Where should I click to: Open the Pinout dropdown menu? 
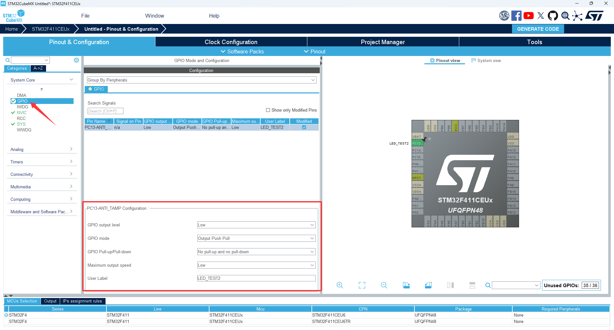[x=314, y=51]
